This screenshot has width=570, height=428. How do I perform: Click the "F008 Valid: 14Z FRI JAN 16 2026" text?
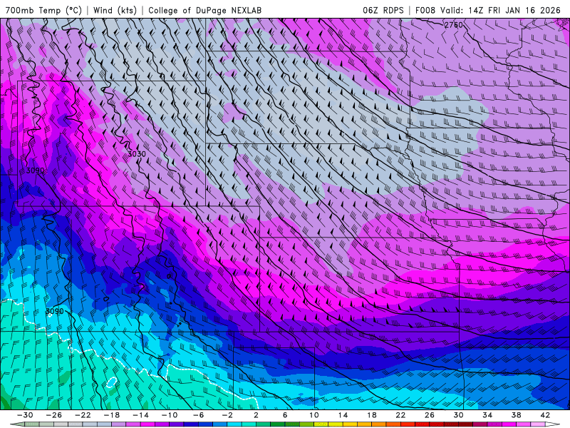[x=488, y=10]
